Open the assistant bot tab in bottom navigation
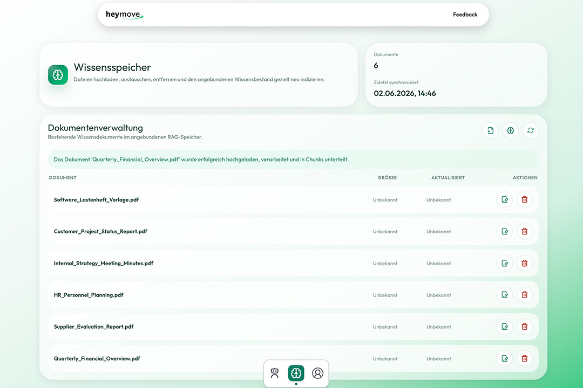This screenshot has height=388, width=583. [275, 373]
